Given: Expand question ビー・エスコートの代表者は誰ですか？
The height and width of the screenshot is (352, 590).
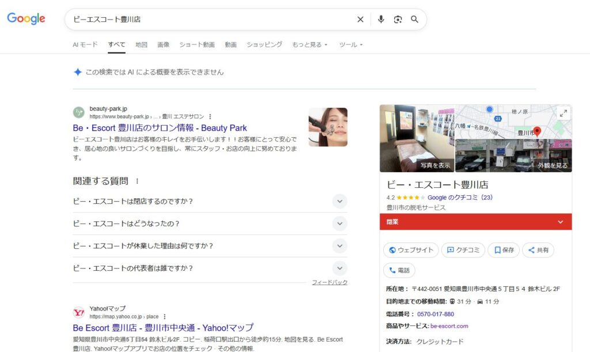Looking at the screenshot, I should pos(340,268).
